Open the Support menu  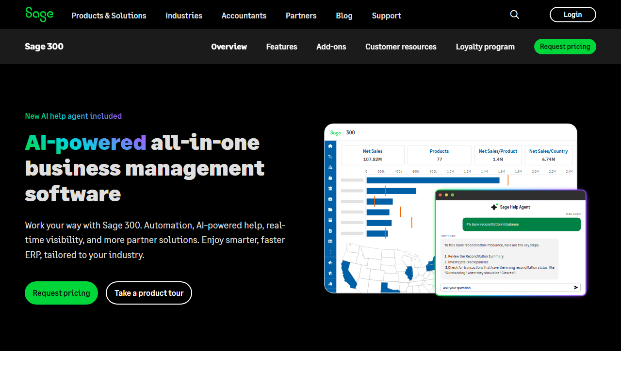[386, 16]
